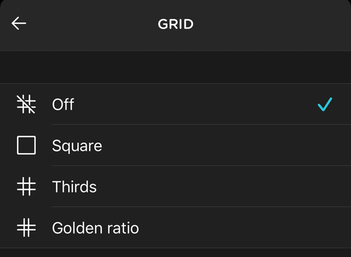Screen dimensions: 351x257
Task: Tap blank right side of Golden ratio row
Action: click(245, 228)
